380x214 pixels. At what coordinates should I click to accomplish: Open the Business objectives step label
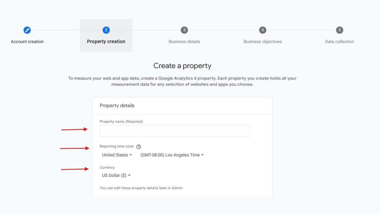(x=263, y=42)
